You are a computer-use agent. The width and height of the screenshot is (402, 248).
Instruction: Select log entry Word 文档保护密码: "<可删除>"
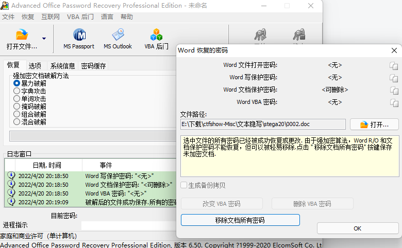click(91, 185)
